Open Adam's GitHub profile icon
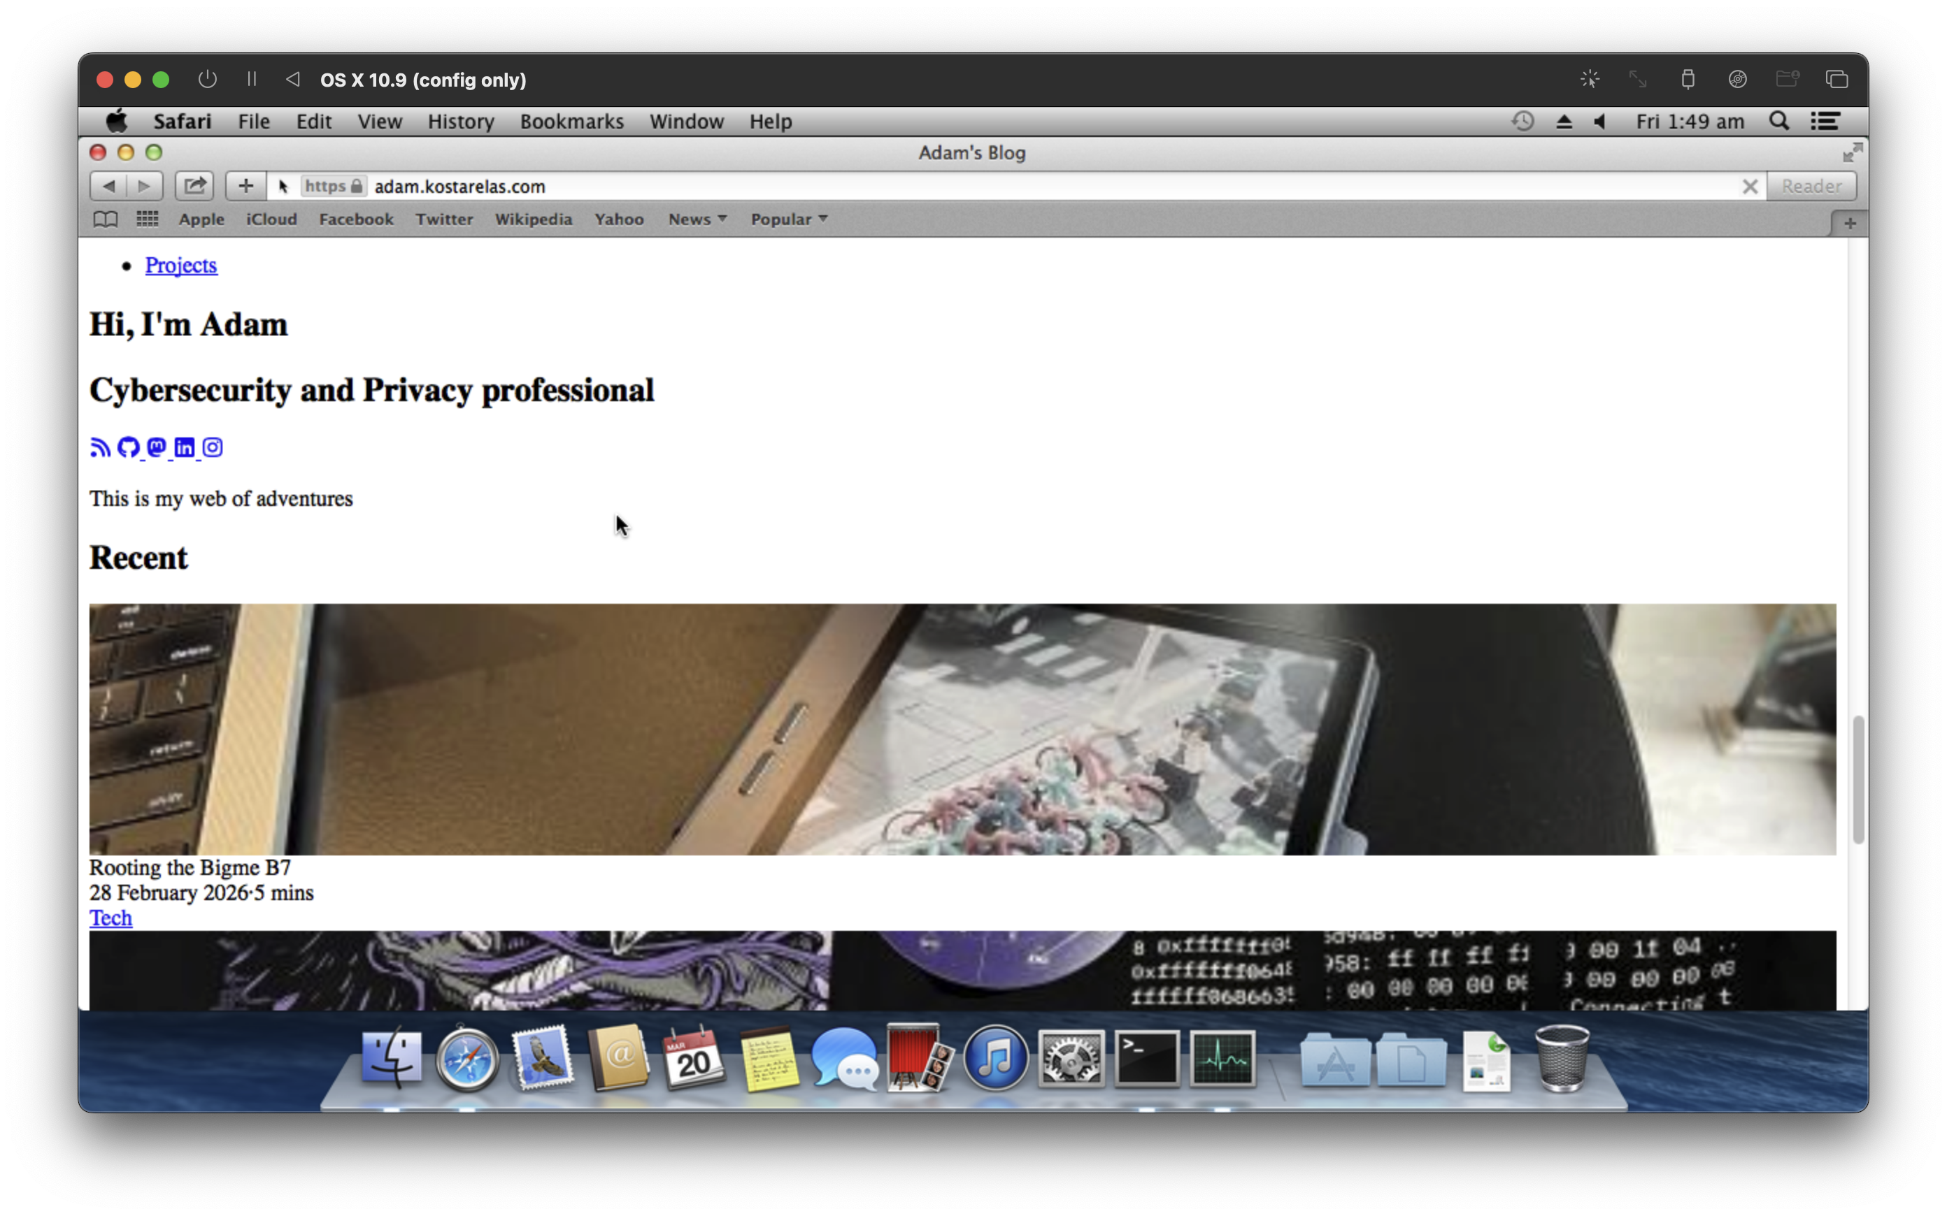1947x1216 pixels. [129, 447]
